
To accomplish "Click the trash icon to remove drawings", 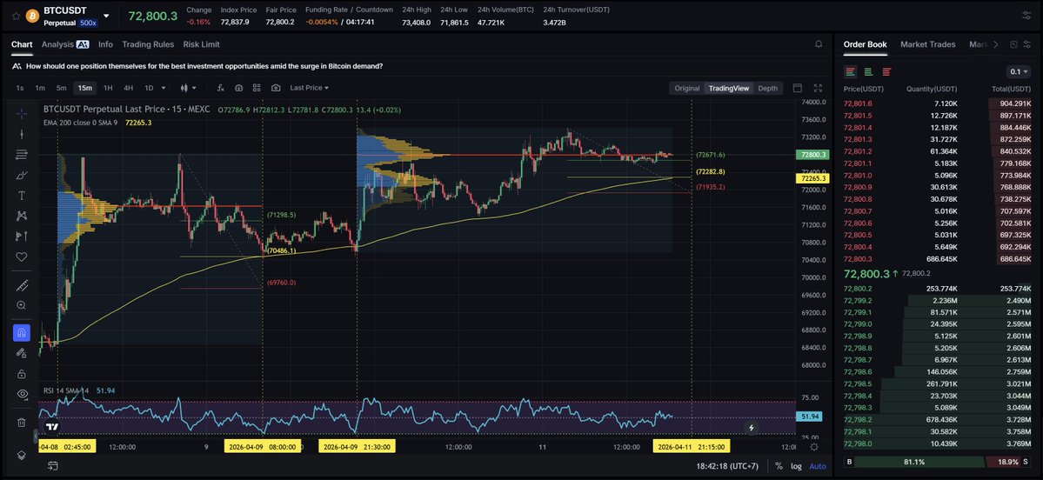I will point(22,422).
